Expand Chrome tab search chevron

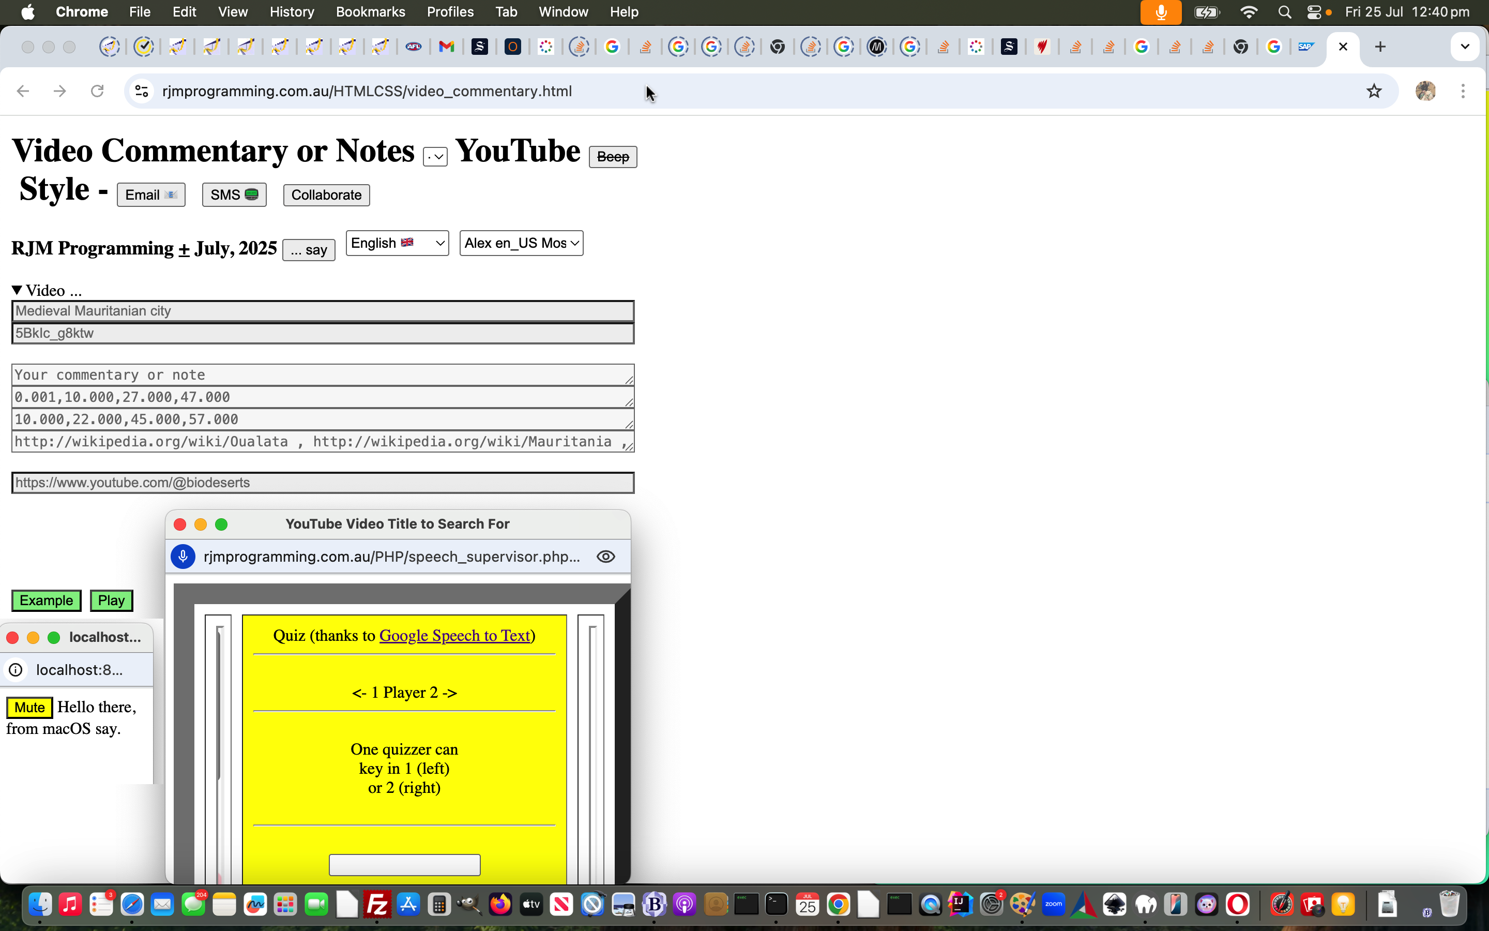[x=1465, y=47]
